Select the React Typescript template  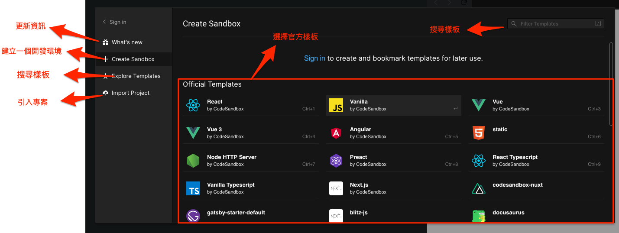pos(536,160)
